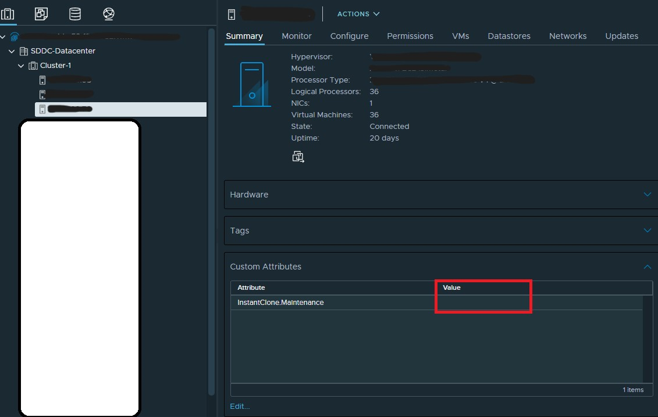Click the SDDC-Datacenter datacenter icon
Viewport: 658px width, 417px height.
(24, 51)
